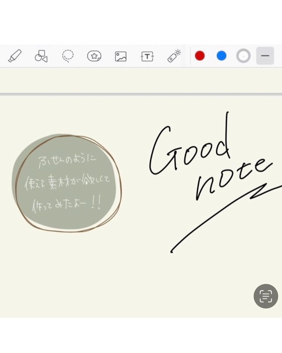282x353 pixels.
Task: Tap the scan text floating button
Action: [x=266, y=296]
